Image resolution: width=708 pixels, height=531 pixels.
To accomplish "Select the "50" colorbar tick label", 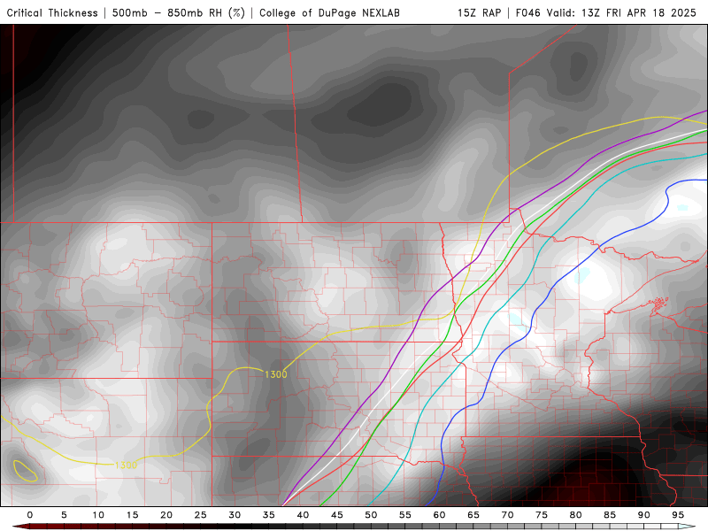I will [371, 515].
